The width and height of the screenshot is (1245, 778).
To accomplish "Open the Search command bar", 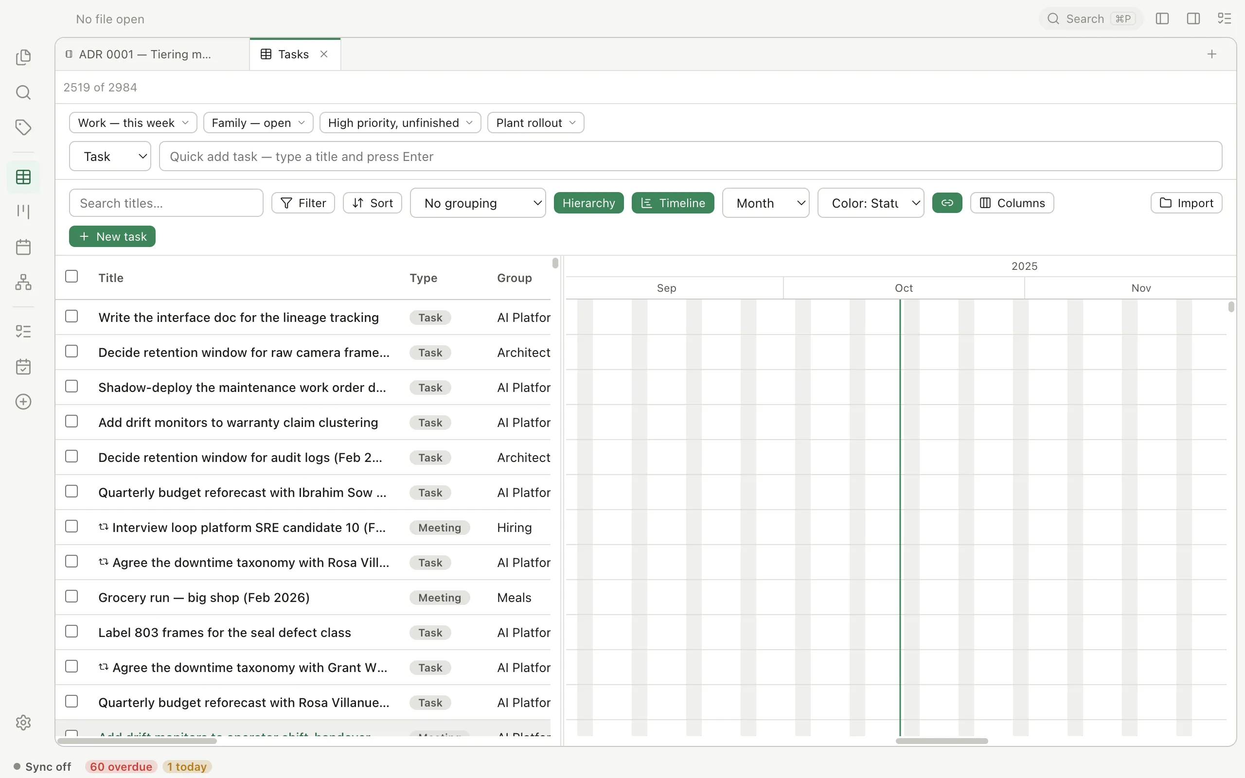I will pyautogui.click(x=1091, y=19).
